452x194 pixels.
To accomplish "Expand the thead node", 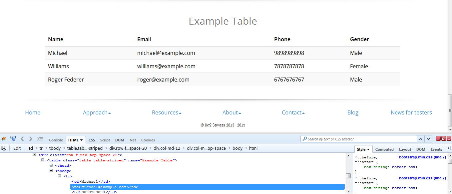I will pos(51,165).
